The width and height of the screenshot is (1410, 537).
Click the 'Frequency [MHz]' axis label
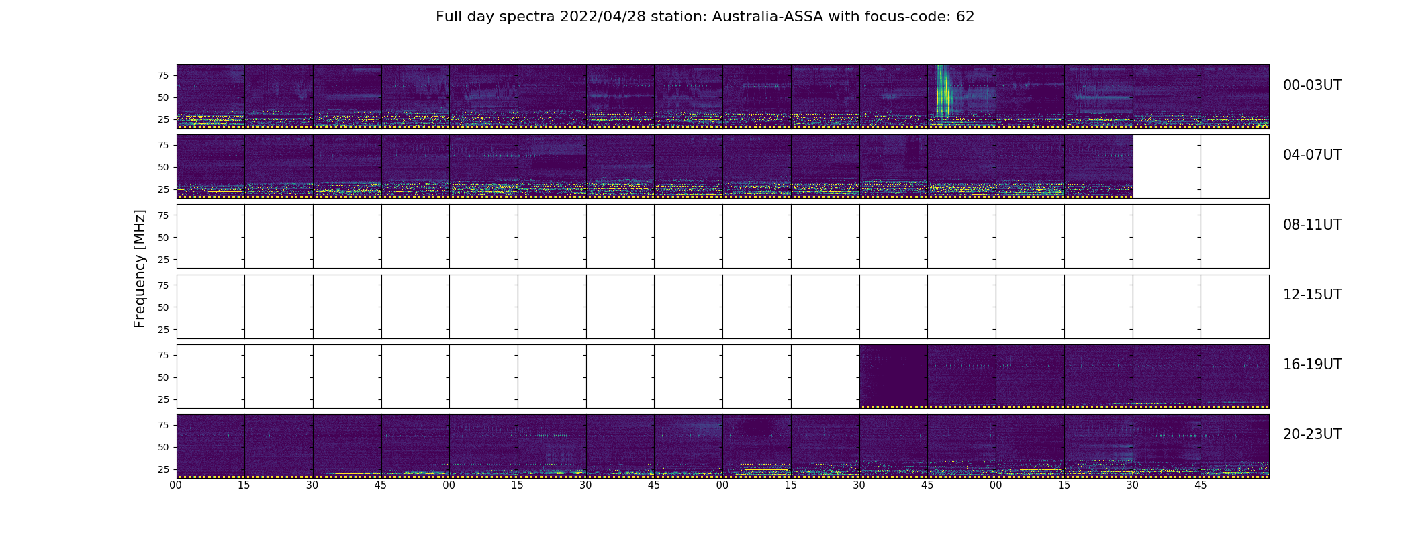click(x=140, y=268)
